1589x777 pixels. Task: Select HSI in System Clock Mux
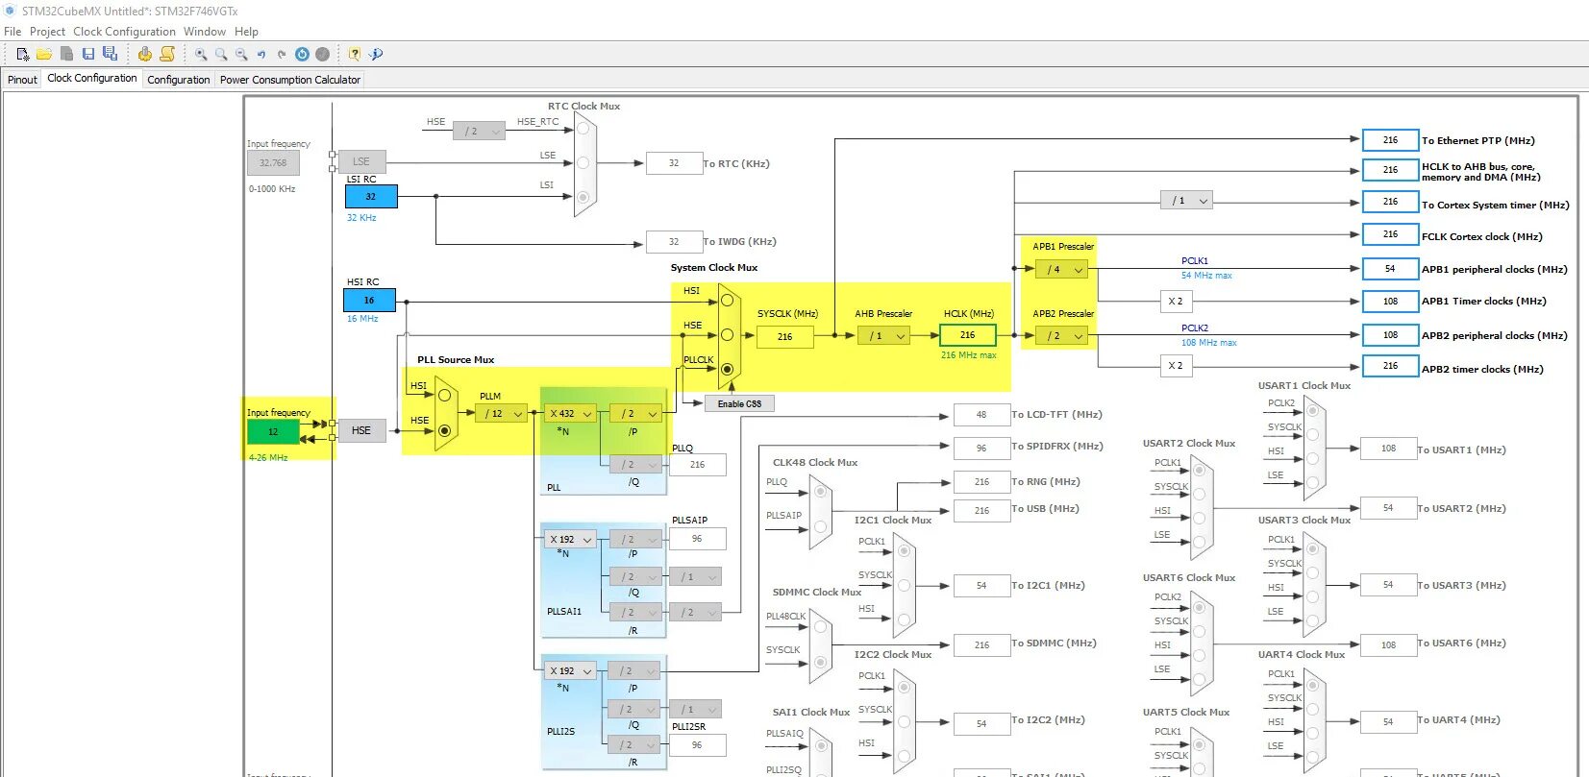point(727,301)
